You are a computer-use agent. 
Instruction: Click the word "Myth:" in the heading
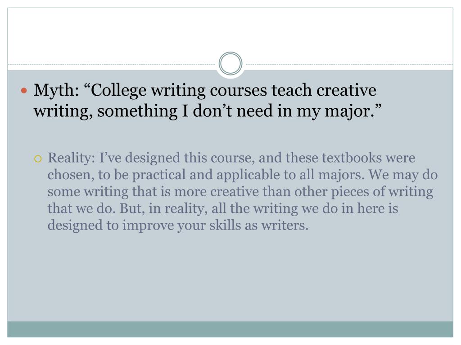(56, 91)
